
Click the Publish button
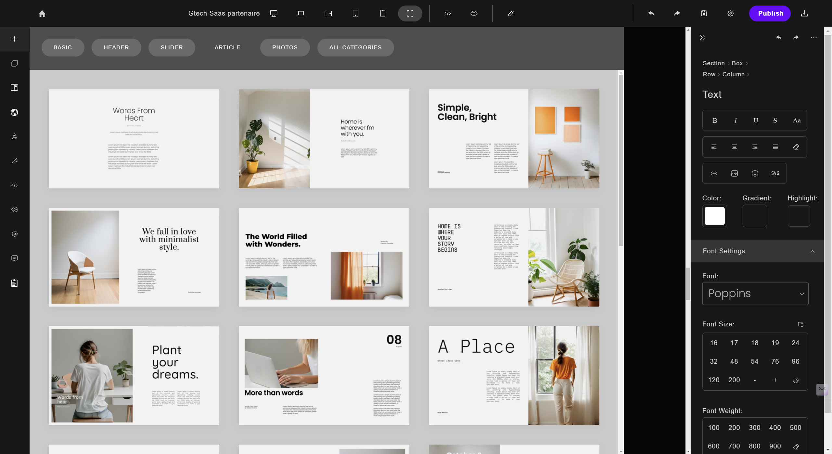(x=770, y=13)
